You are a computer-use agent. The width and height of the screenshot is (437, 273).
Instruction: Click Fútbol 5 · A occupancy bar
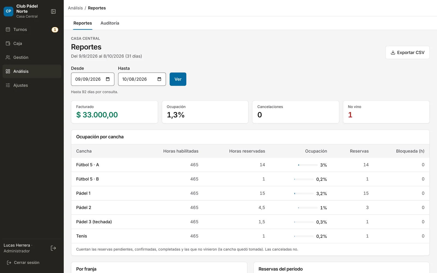pos(308,165)
